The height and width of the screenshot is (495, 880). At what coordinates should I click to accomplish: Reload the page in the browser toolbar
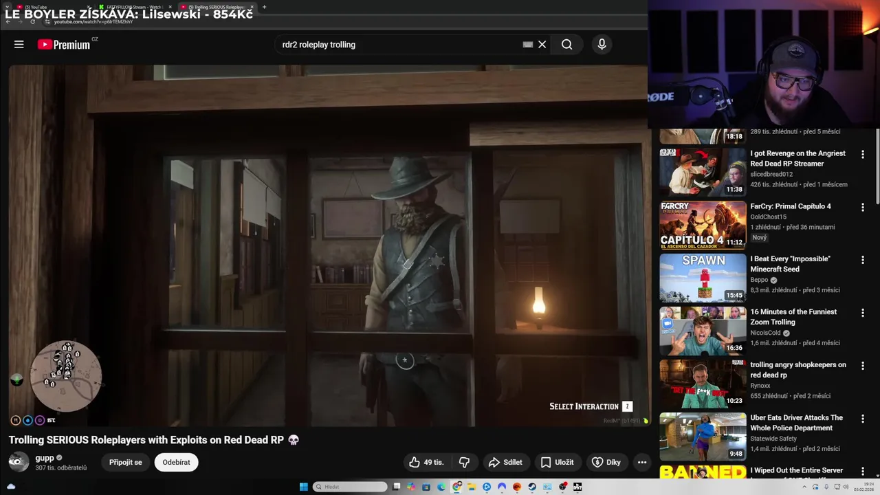tap(32, 22)
